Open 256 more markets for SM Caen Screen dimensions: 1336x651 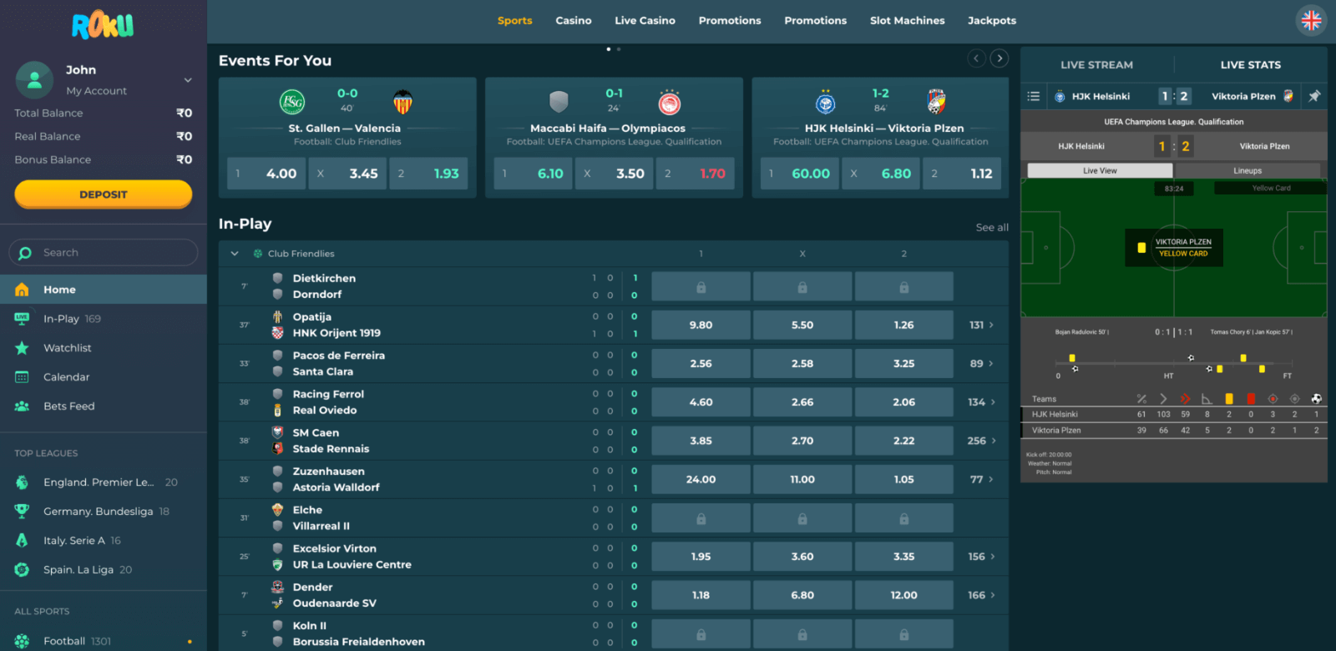(x=981, y=441)
